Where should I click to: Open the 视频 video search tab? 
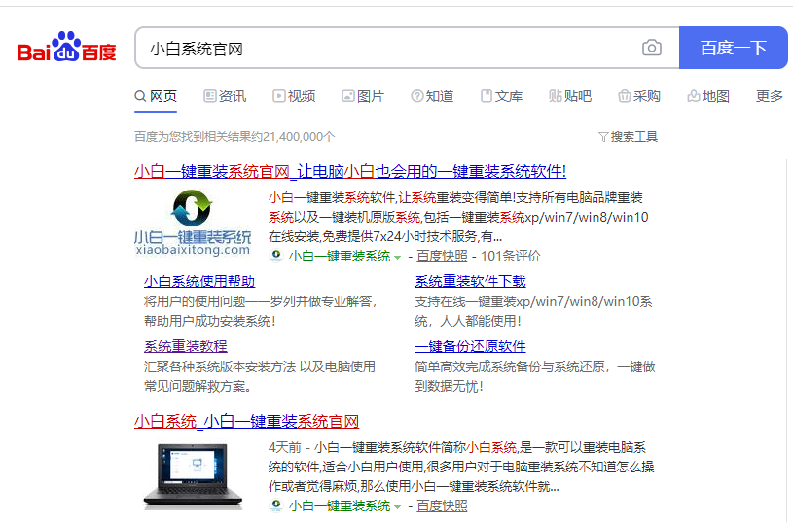tap(294, 96)
